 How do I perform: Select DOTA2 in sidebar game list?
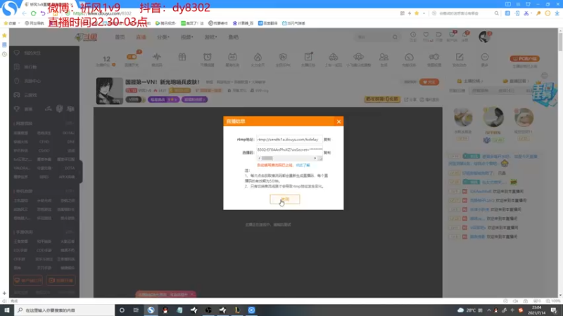point(68,133)
